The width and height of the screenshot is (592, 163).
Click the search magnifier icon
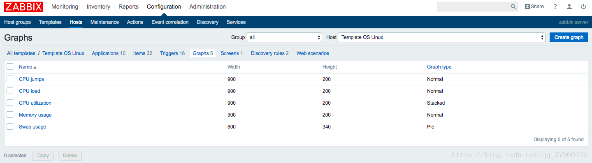[x=513, y=7]
